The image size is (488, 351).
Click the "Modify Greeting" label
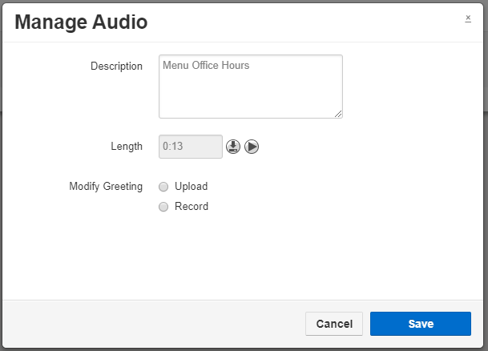coord(106,187)
